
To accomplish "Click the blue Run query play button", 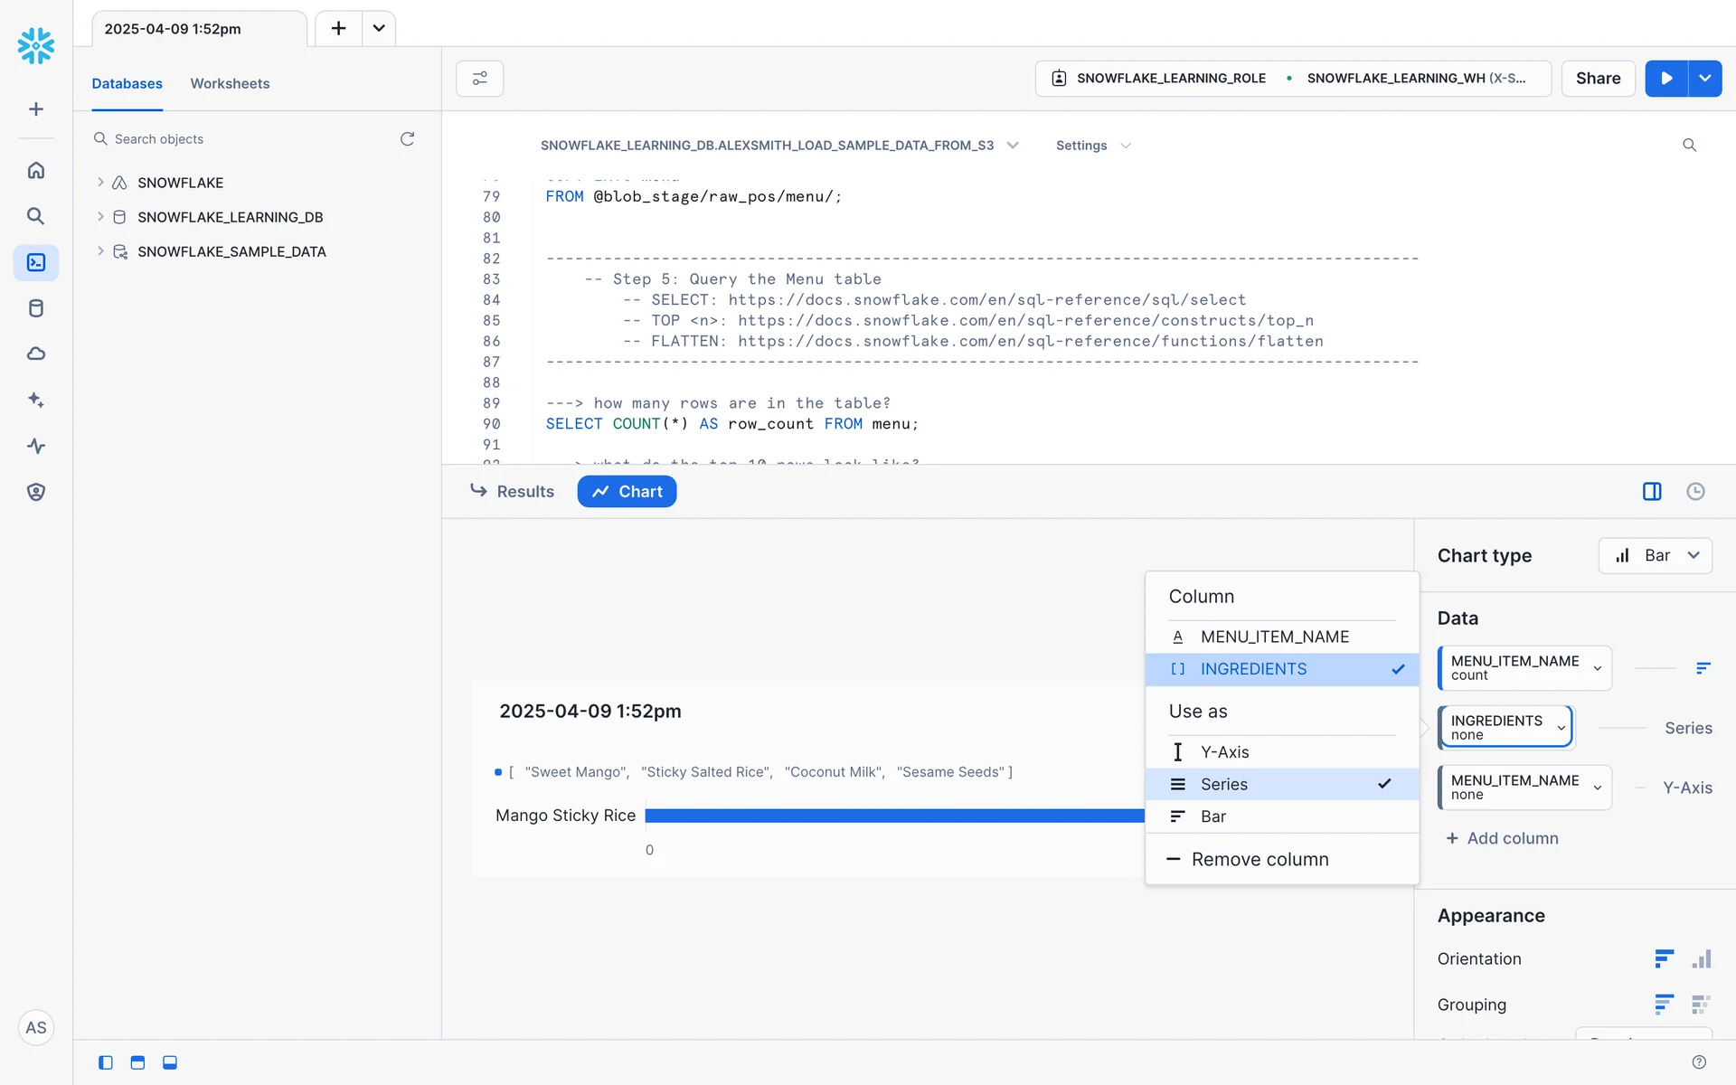I will point(1665,79).
